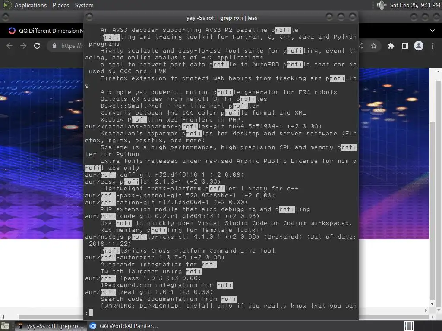Click the distro logo icon beside Applications

[x=7, y=5]
